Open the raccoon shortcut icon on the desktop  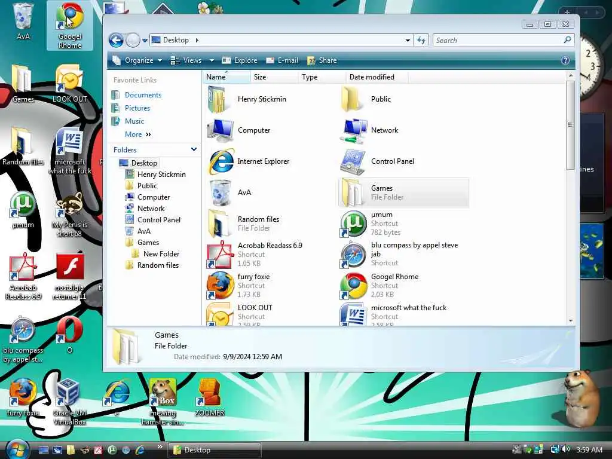[69, 214]
